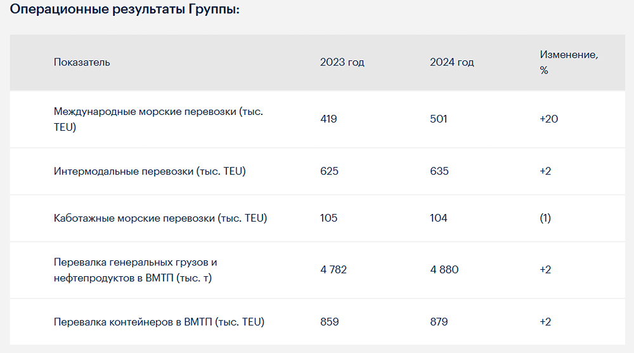The height and width of the screenshot is (353, 634).
Task: Select the value 4 880 for 2024
Action: 444,270
